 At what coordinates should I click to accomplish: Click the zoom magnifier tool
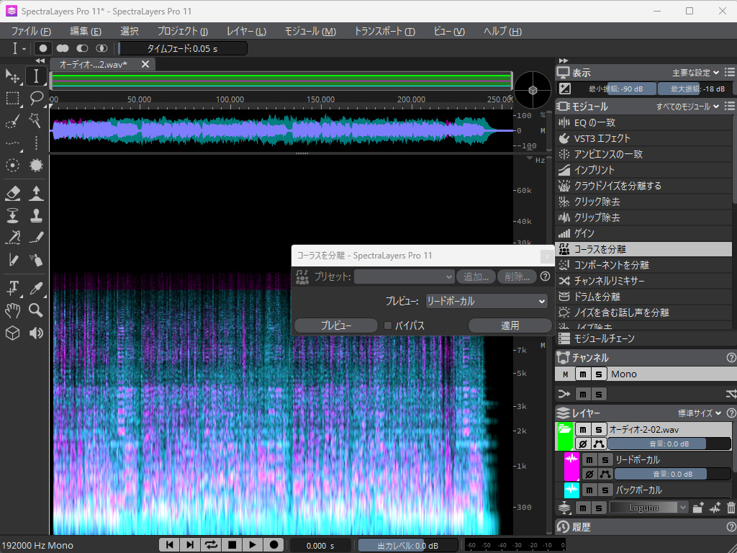(x=36, y=310)
